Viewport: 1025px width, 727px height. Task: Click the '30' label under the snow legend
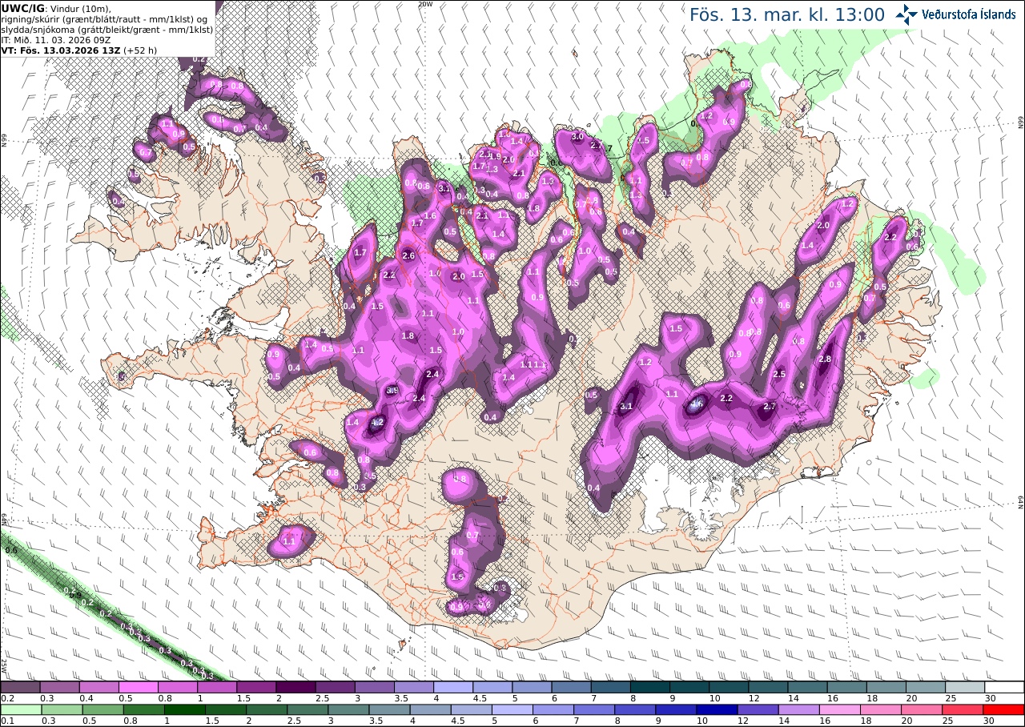(991, 698)
